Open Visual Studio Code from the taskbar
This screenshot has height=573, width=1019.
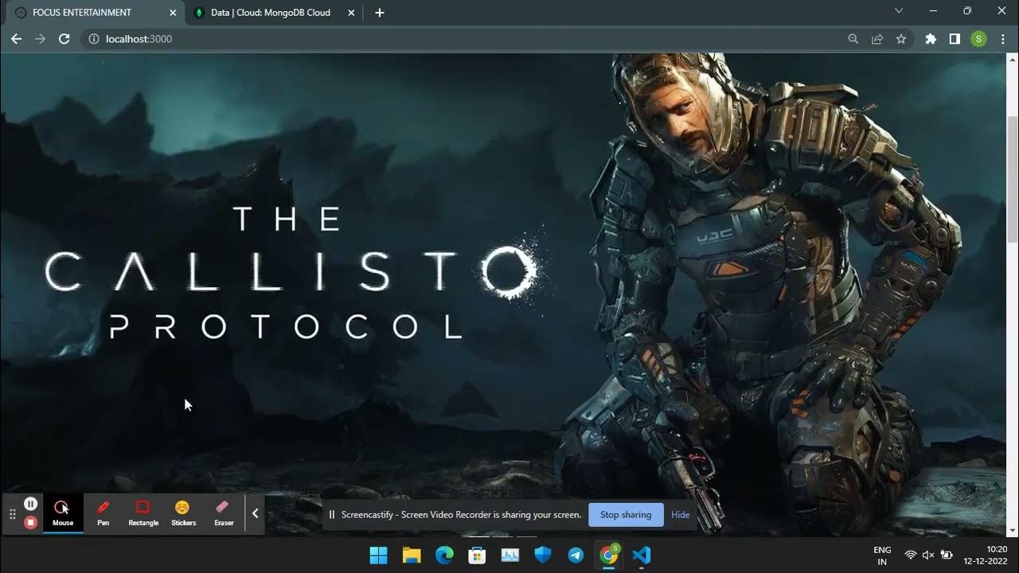(x=641, y=555)
